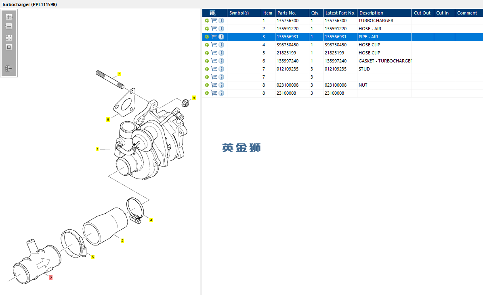Click the Cut Out column header
The height and width of the screenshot is (295, 483).
tap(422, 13)
